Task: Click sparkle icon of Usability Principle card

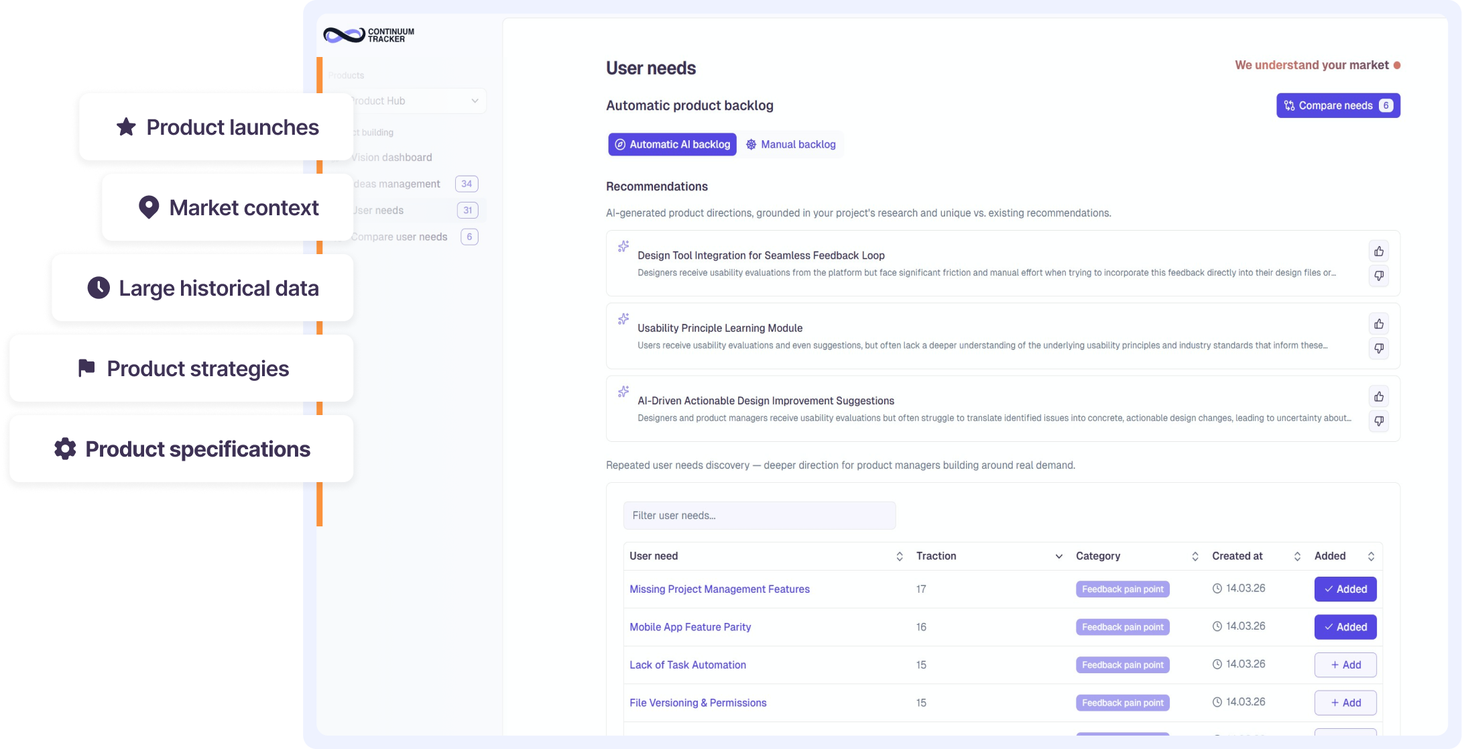Action: coord(623,319)
